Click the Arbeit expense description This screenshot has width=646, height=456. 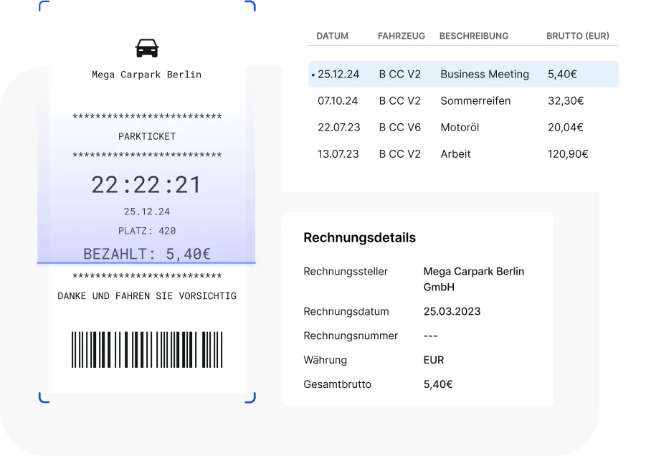[455, 153]
